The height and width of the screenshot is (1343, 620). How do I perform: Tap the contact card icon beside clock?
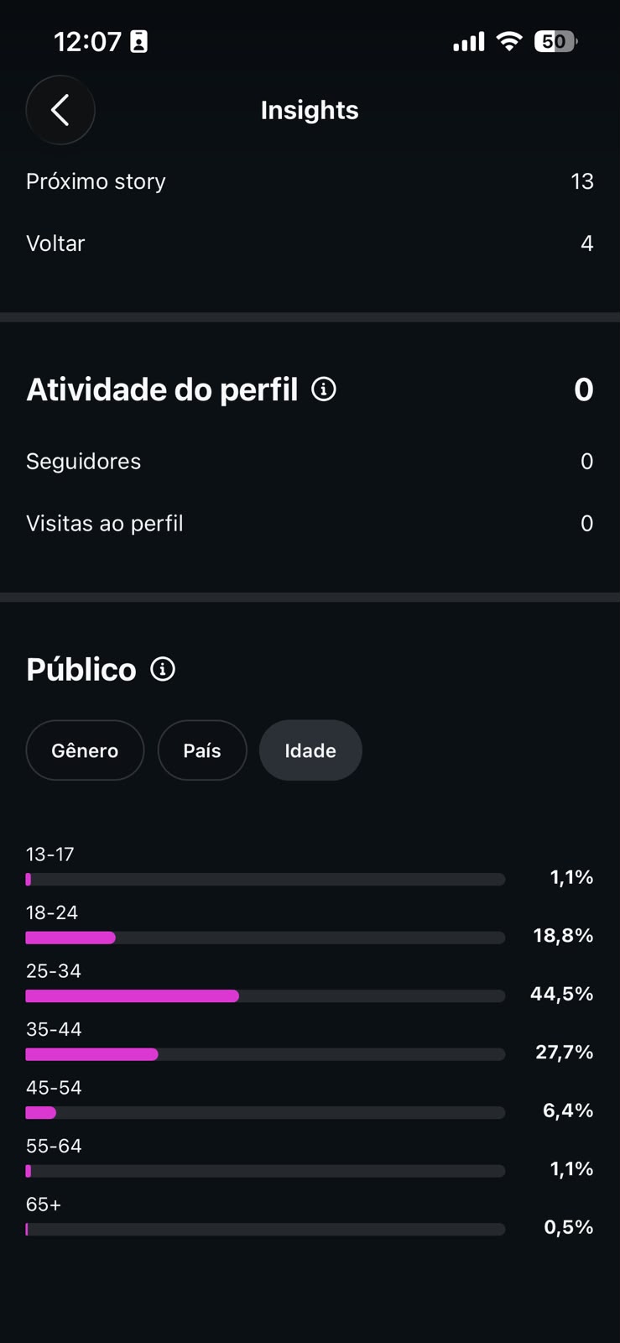[x=138, y=41]
